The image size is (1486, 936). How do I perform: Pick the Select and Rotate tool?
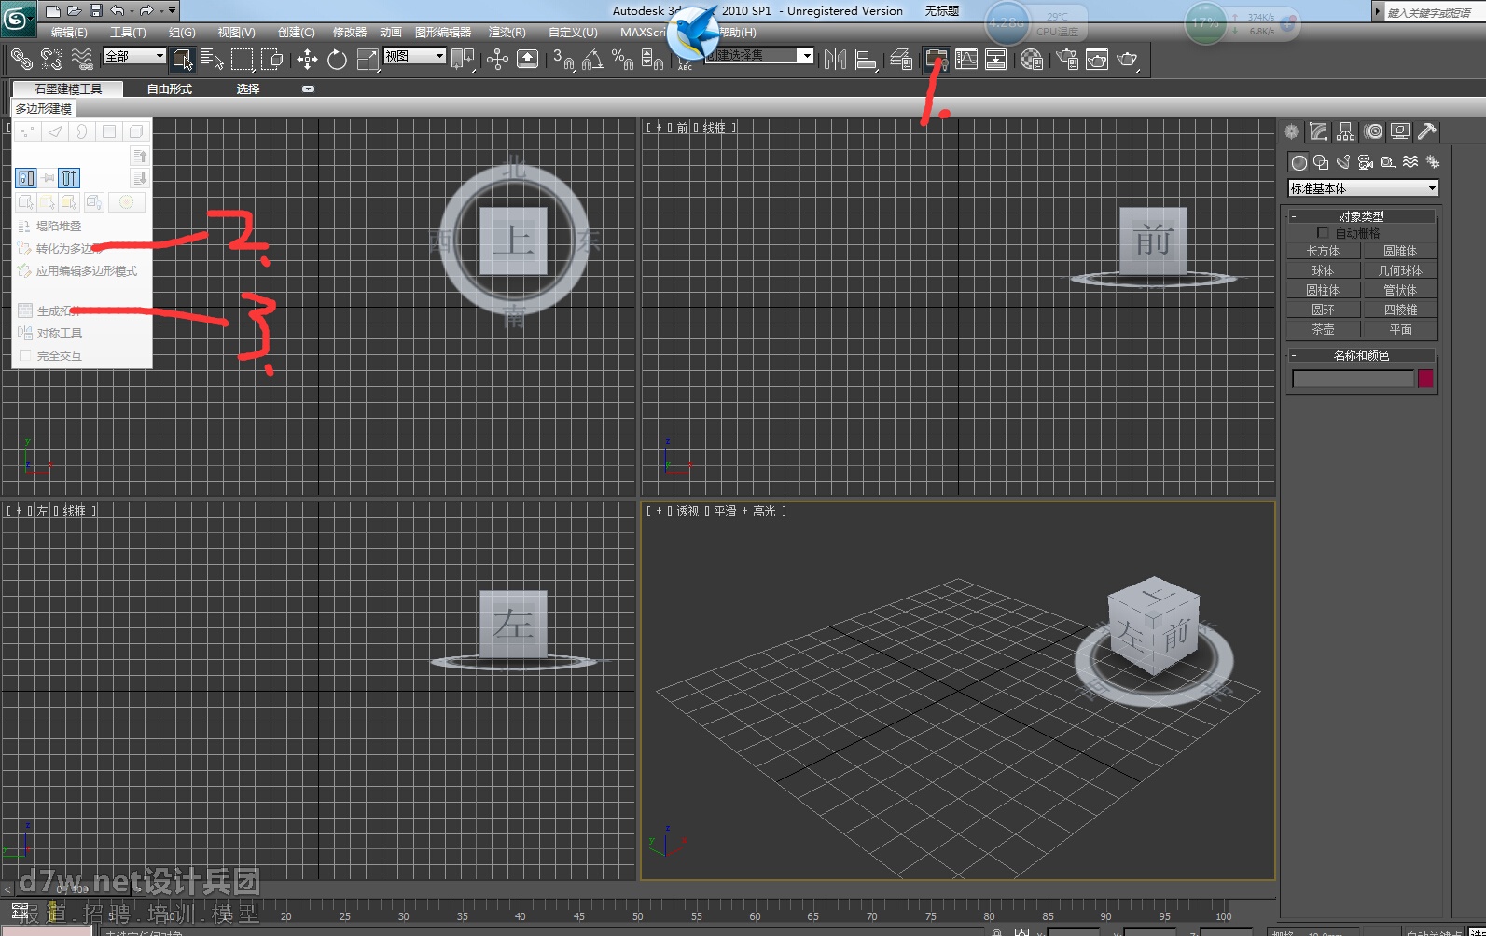coord(337,60)
